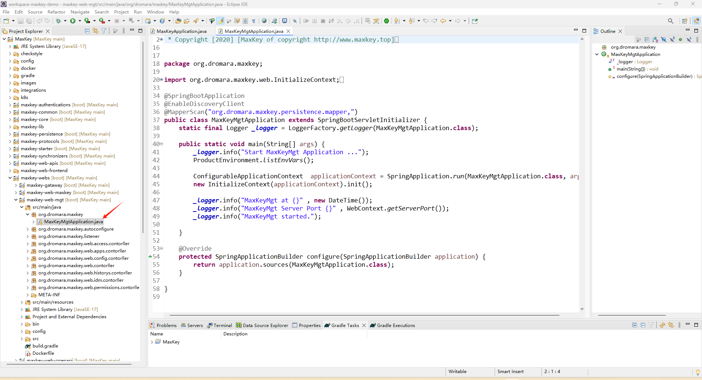Click the Previous Annotation icon

point(411,21)
